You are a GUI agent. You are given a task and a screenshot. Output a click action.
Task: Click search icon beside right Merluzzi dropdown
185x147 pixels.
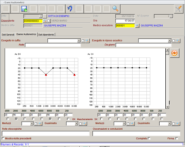pyautogui.click(x=133, y=124)
